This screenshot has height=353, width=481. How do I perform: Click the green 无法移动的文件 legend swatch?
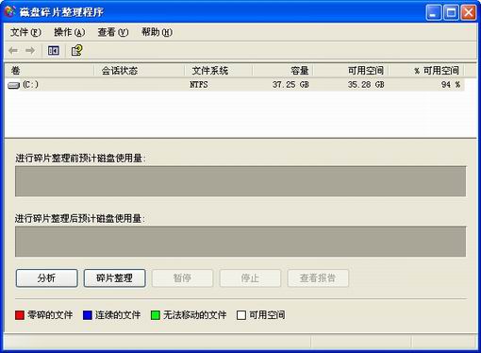pos(156,315)
